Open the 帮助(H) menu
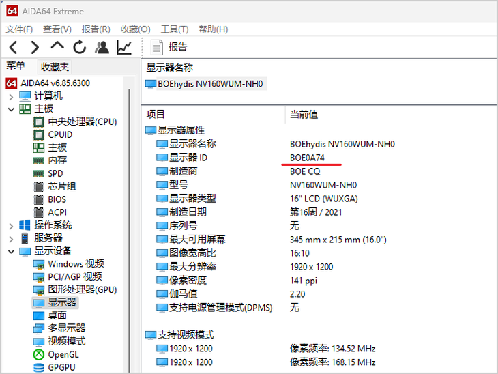This screenshot has width=498, height=374. click(214, 29)
